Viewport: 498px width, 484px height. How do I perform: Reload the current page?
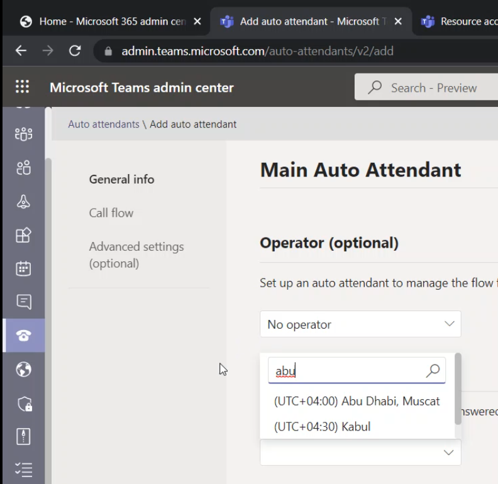click(75, 51)
